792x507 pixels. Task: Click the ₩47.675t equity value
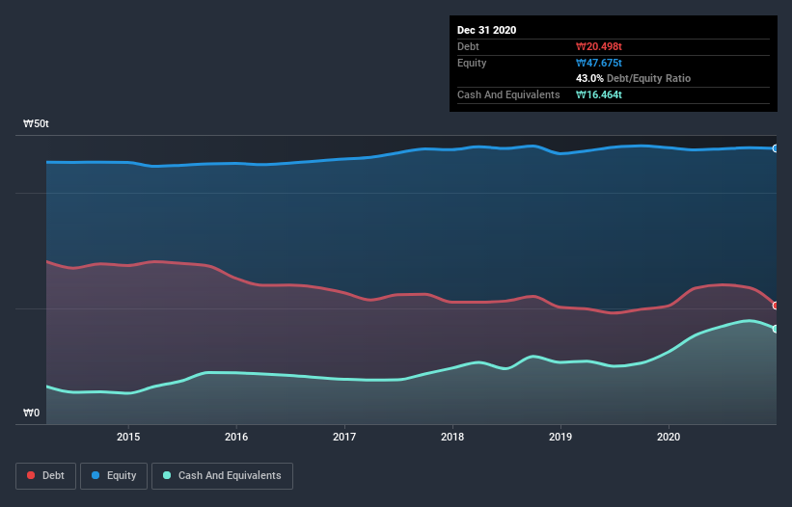[599, 63]
